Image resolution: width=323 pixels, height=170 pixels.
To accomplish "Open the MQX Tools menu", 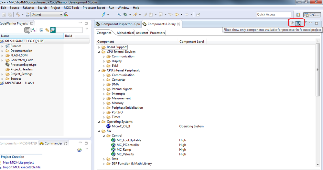I will 71,8.
